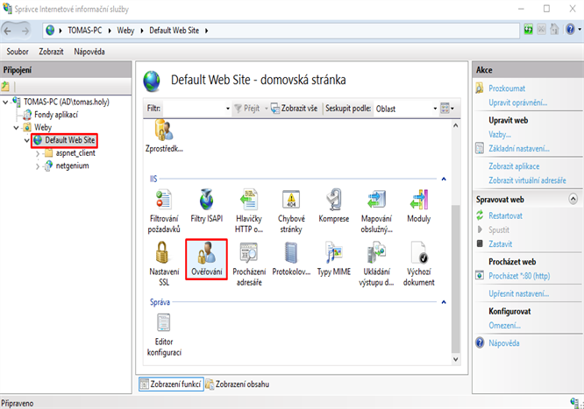Image resolution: width=584 pixels, height=409 pixels.
Task: Click the Filtr input field
Action: point(196,109)
